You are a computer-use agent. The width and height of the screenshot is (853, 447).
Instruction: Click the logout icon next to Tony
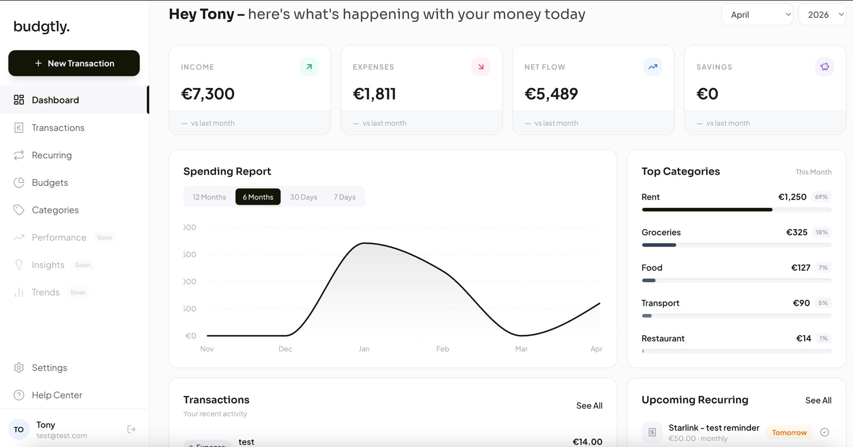[x=131, y=429]
